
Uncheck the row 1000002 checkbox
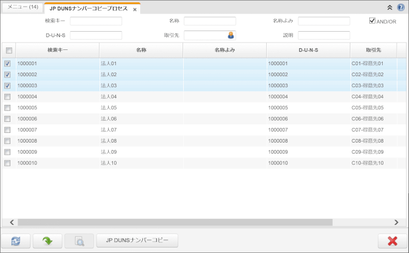coord(7,74)
